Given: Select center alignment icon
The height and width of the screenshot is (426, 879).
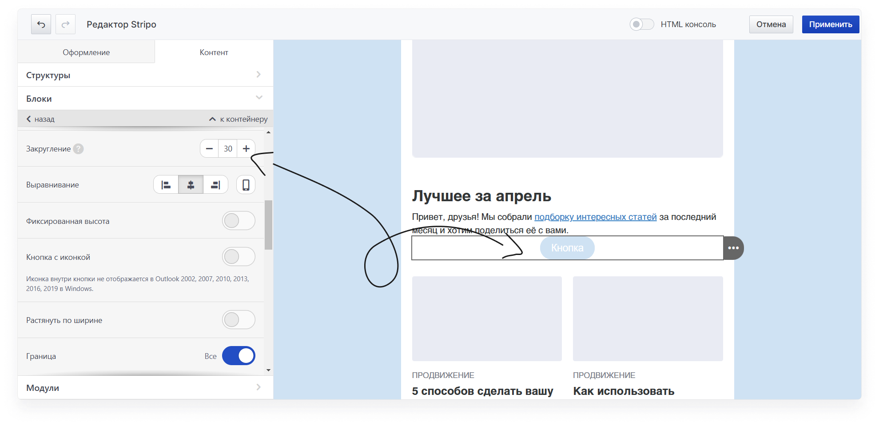Looking at the screenshot, I should click(x=191, y=185).
